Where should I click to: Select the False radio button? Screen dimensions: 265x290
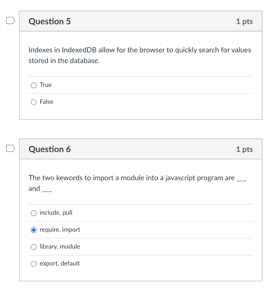34,102
